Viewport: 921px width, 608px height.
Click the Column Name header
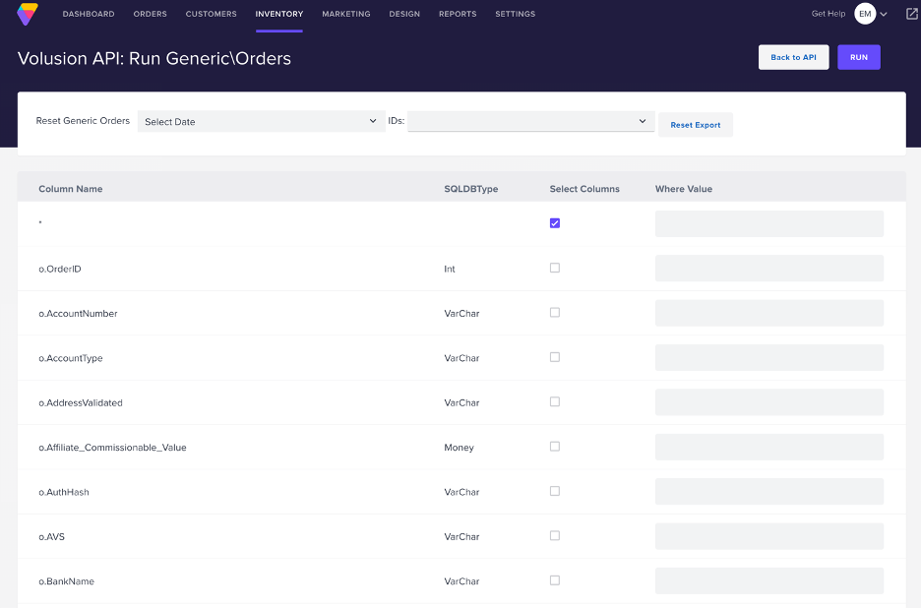point(71,189)
